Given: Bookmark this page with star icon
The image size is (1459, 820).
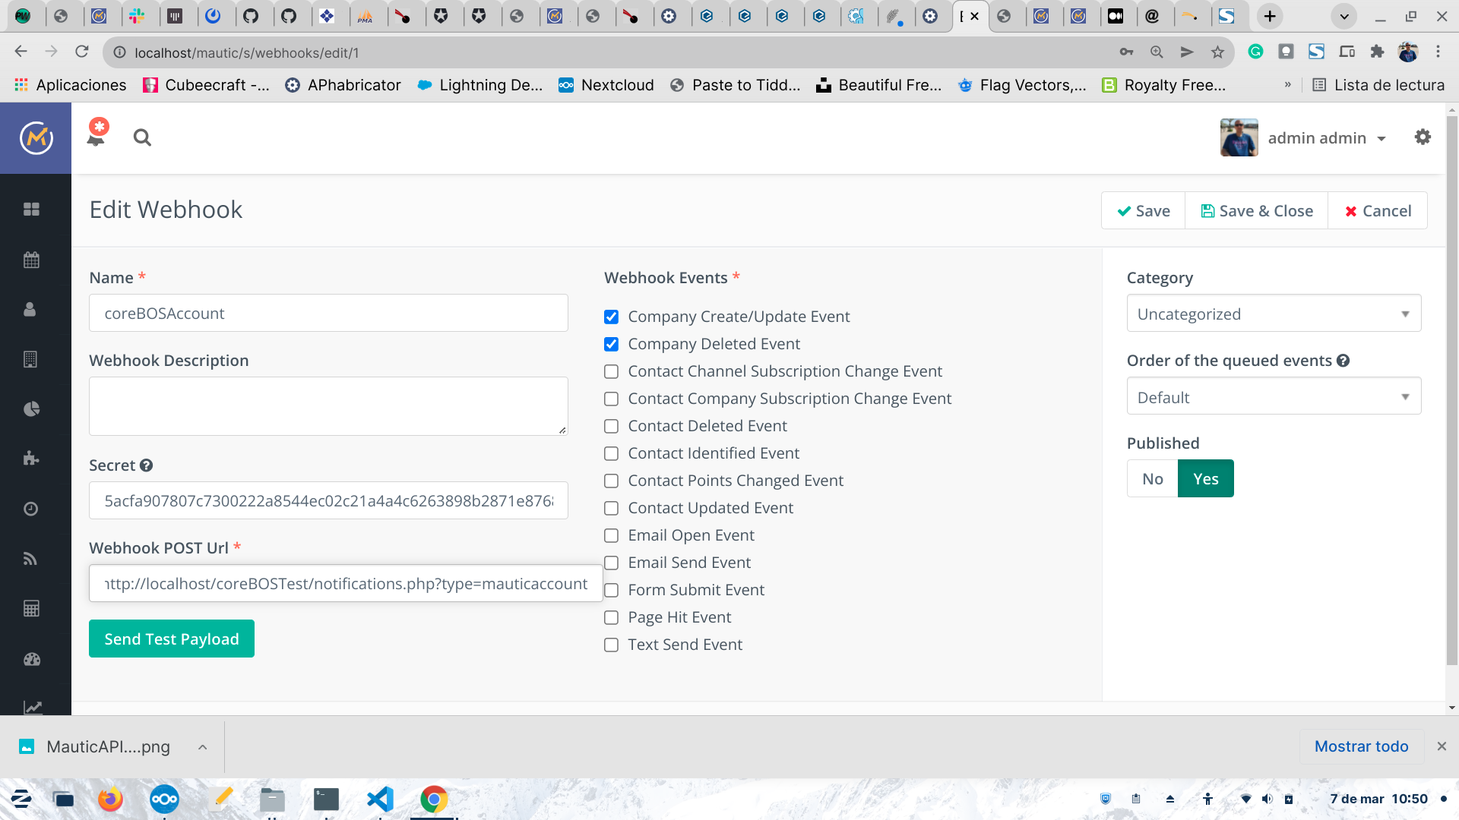Looking at the screenshot, I should 1217,52.
